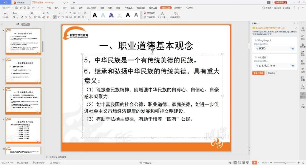Screen dimensions: 306x165
Task: Open the font size 20 dropdown
Action: (40, 13)
